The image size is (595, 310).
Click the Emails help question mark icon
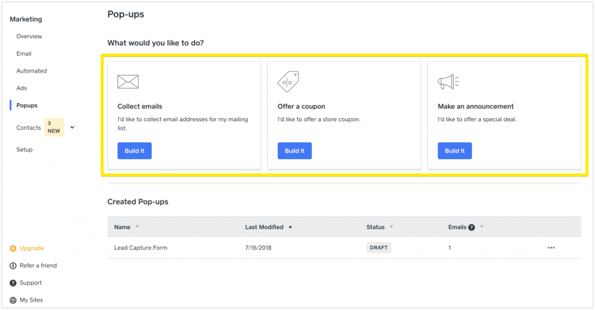[x=472, y=227]
